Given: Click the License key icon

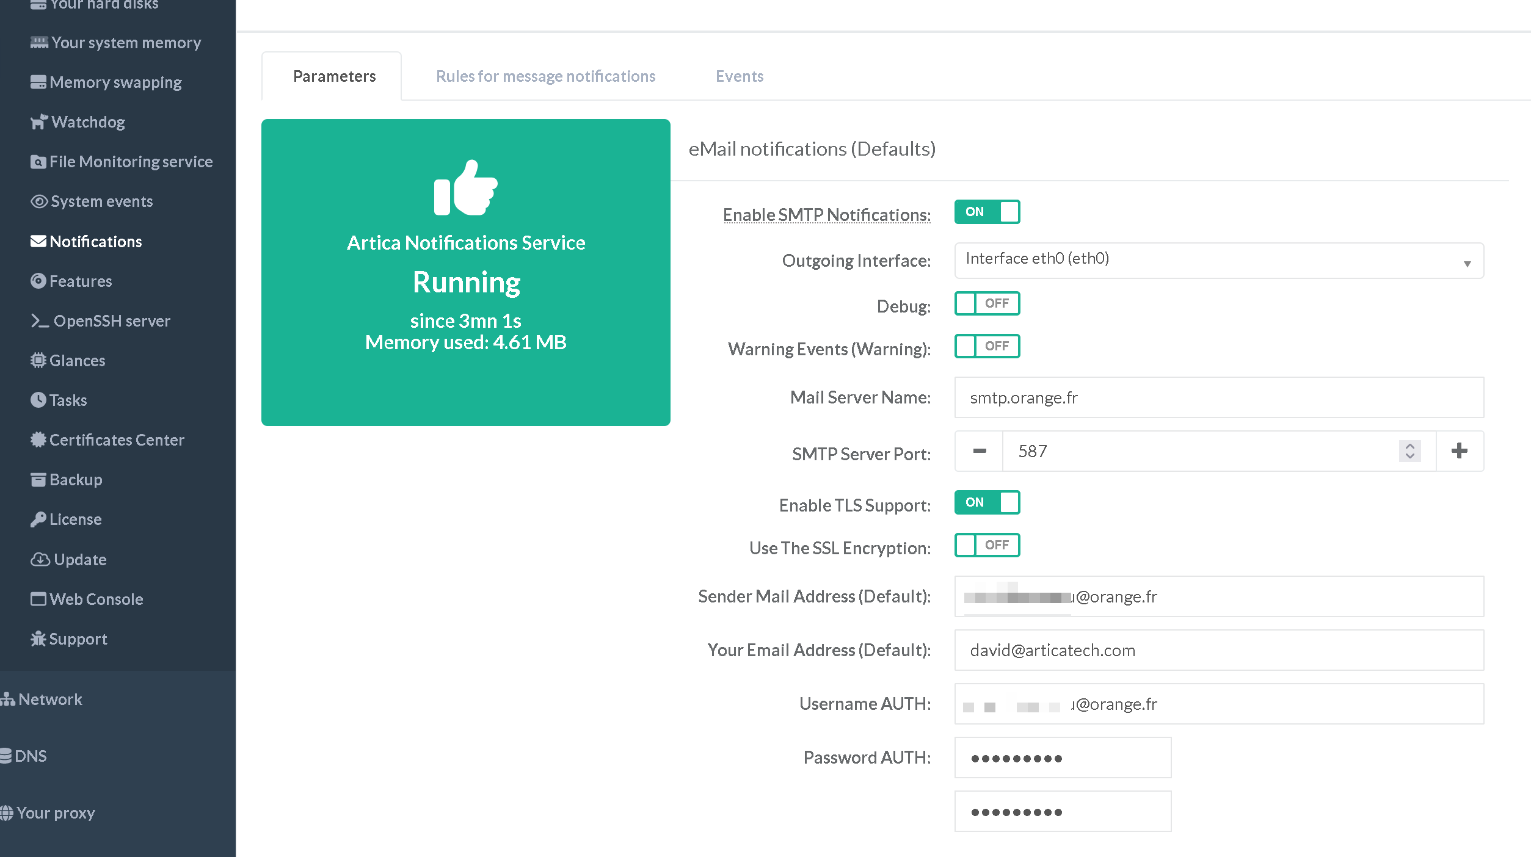Looking at the screenshot, I should (x=38, y=519).
